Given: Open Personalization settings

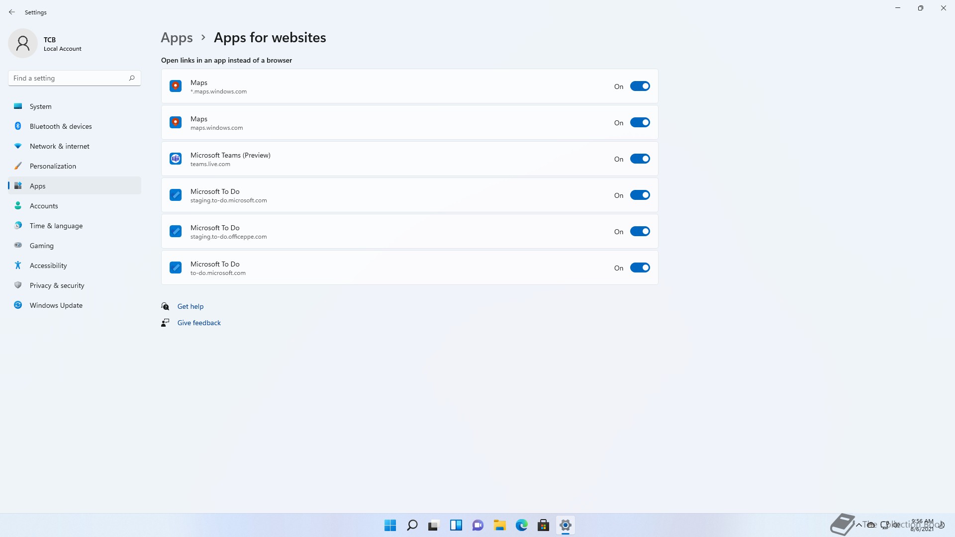Looking at the screenshot, I should click(x=75, y=166).
